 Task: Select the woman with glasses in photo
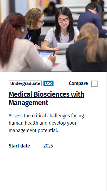[63, 28]
